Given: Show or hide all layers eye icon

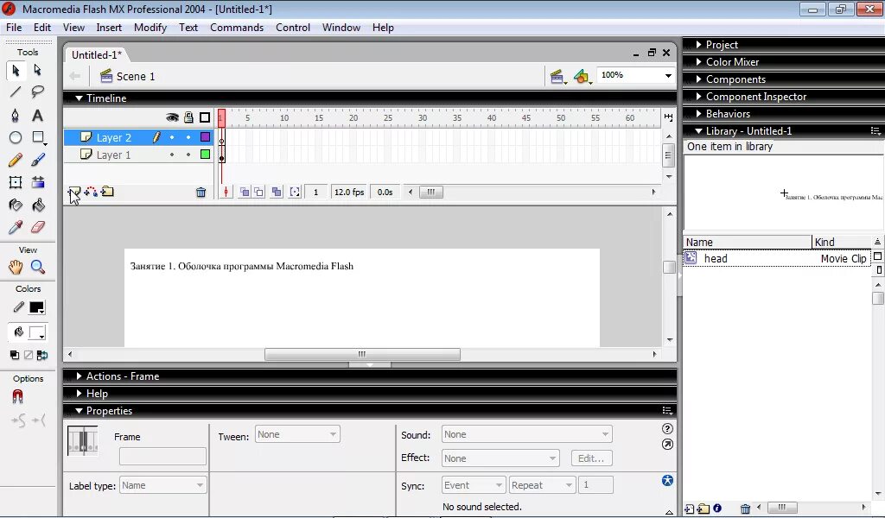Looking at the screenshot, I should coord(172,117).
